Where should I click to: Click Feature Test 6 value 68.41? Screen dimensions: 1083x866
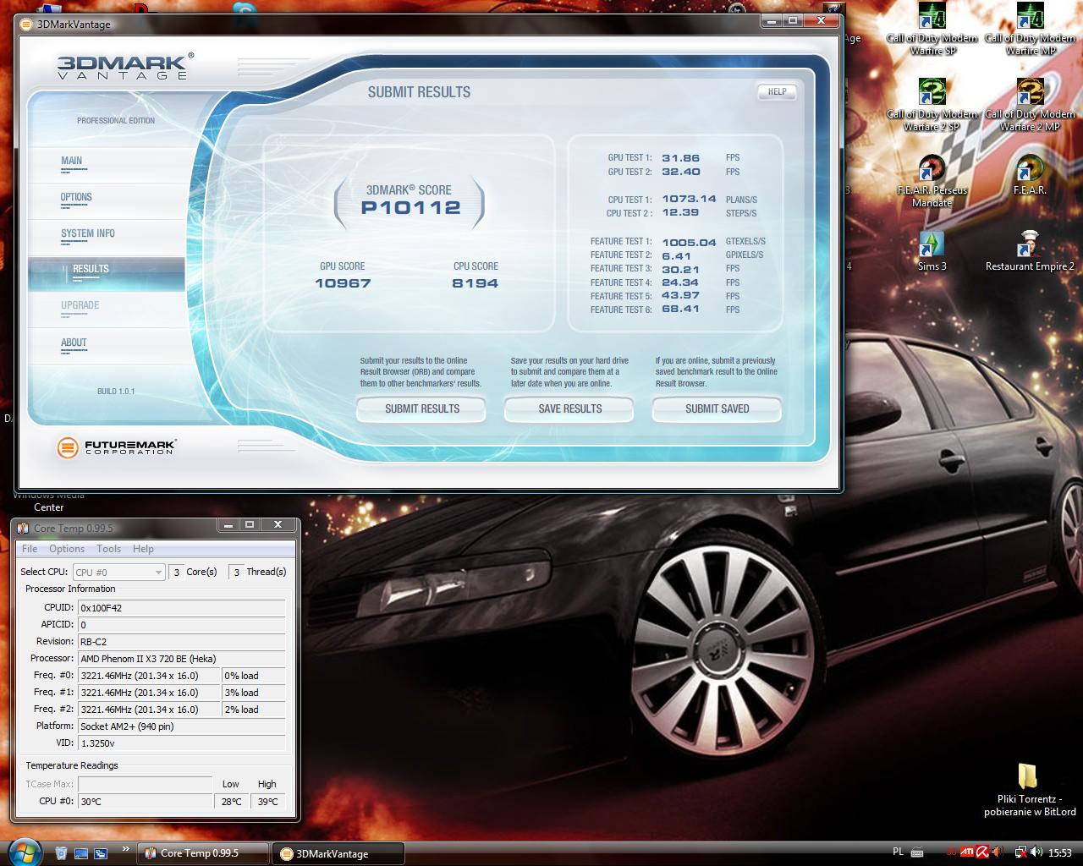pyautogui.click(x=680, y=310)
